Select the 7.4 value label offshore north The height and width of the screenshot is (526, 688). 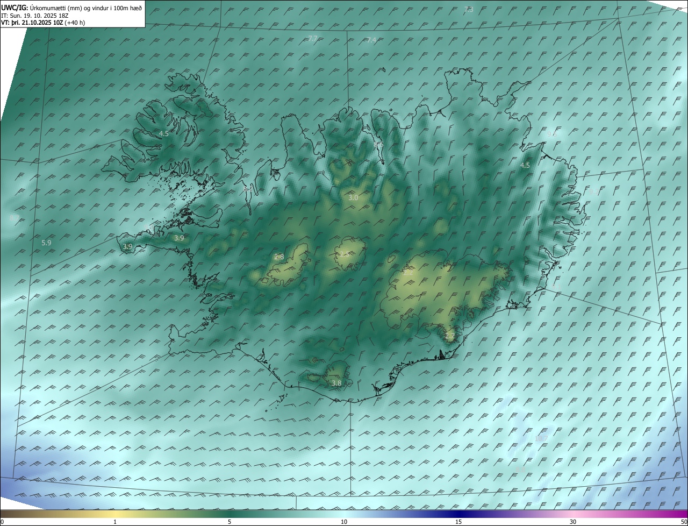click(x=371, y=40)
